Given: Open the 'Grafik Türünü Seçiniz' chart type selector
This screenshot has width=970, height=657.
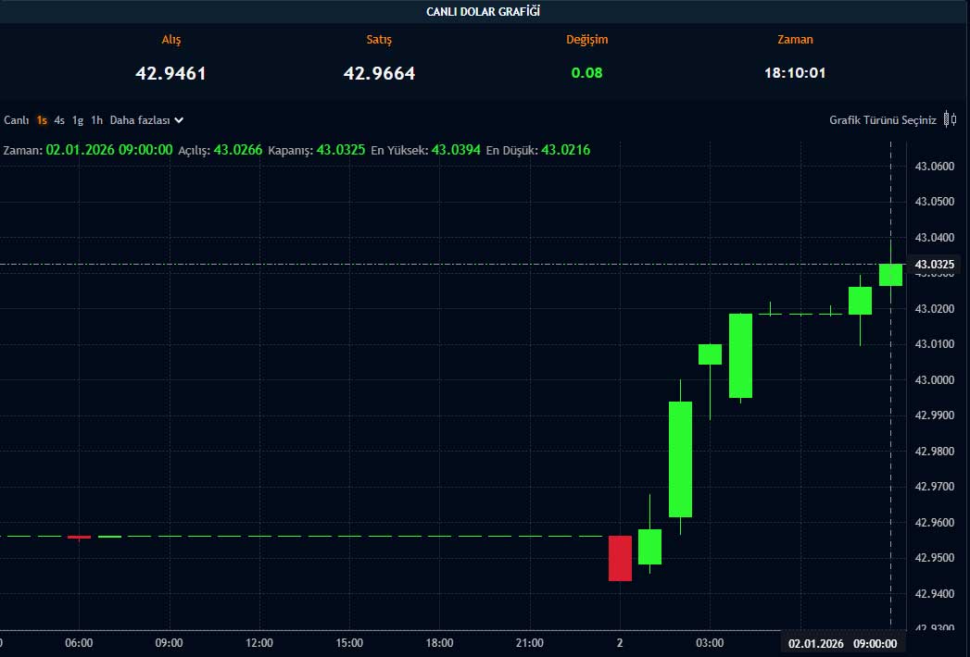Looking at the screenshot, I should pos(881,120).
